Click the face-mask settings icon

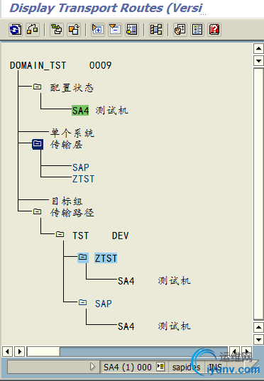click(x=180, y=30)
